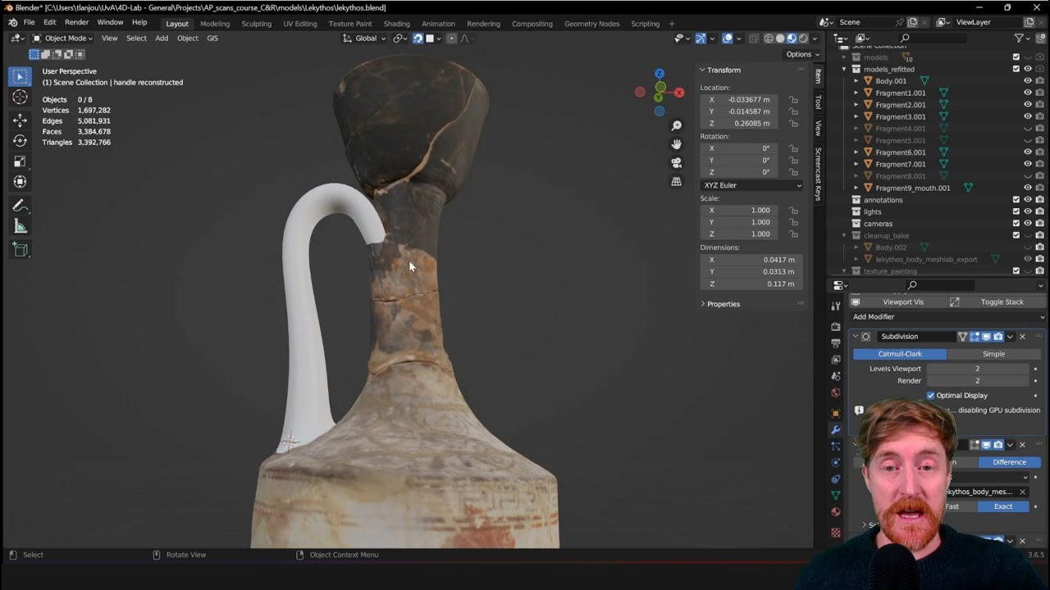1050x590 pixels.
Task: Toggle snapping magnet icon
Action: pyautogui.click(x=418, y=39)
